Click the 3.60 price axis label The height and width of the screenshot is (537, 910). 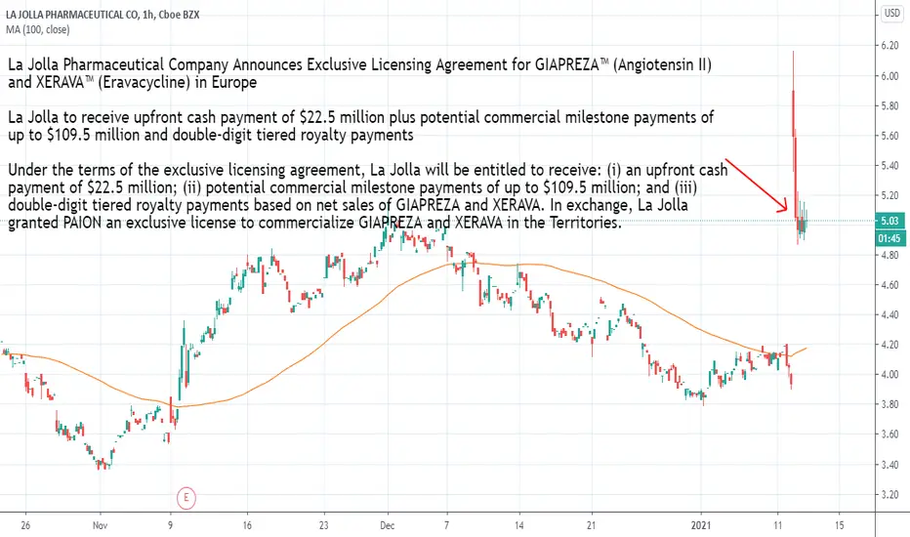[x=889, y=434]
